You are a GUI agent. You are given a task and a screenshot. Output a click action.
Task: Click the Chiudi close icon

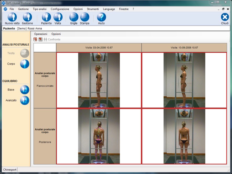225,17
